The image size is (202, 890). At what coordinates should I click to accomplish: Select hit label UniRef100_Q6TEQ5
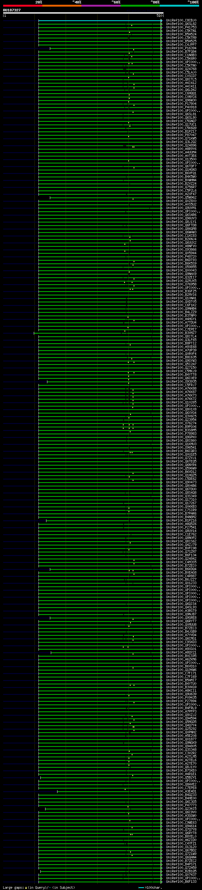181,461
